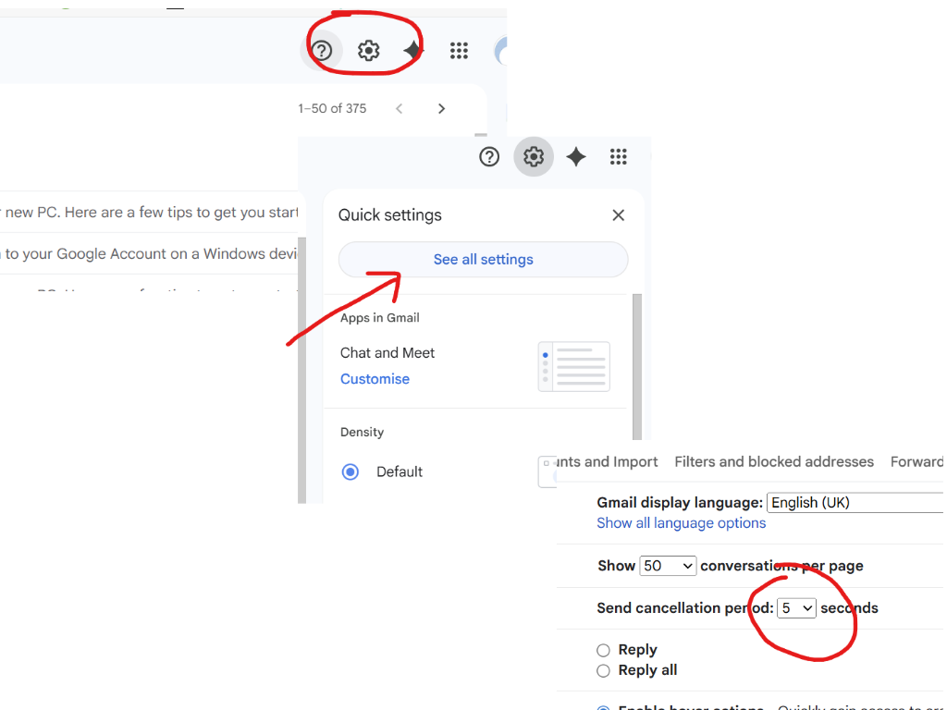Click the Chat and Meet preview thumbnail

573,366
